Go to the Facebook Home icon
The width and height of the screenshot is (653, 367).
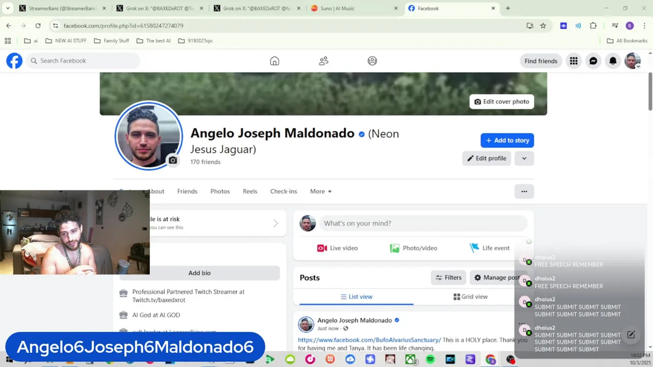[274, 61]
